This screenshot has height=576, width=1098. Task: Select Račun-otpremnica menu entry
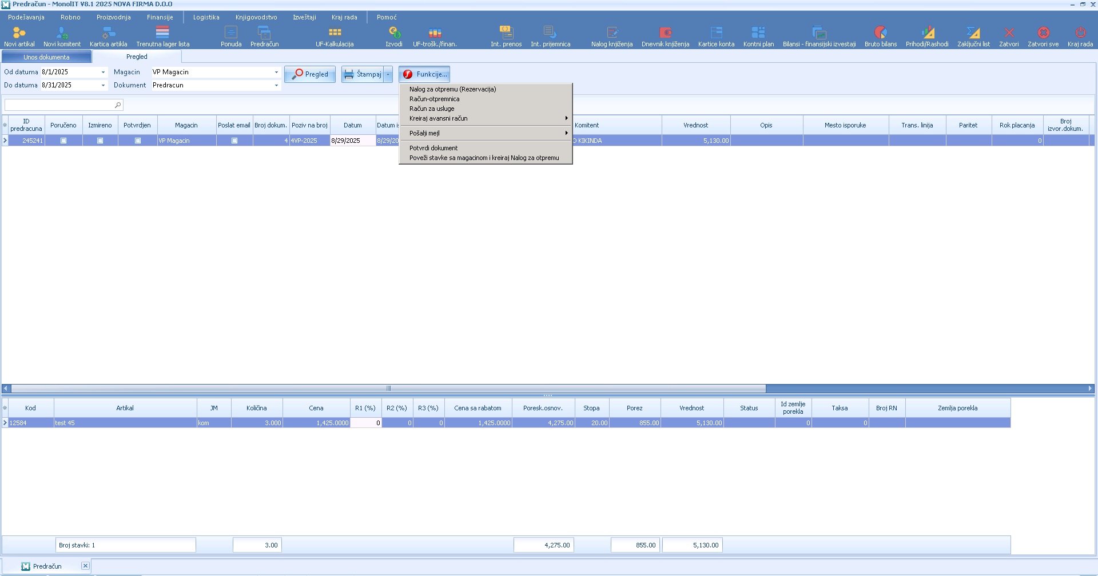(x=486, y=99)
